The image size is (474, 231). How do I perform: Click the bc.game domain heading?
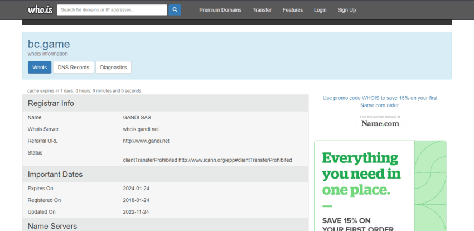point(49,44)
